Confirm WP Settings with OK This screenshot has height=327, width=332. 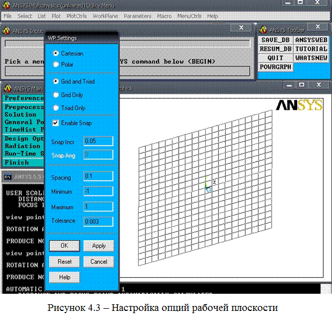click(65, 246)
